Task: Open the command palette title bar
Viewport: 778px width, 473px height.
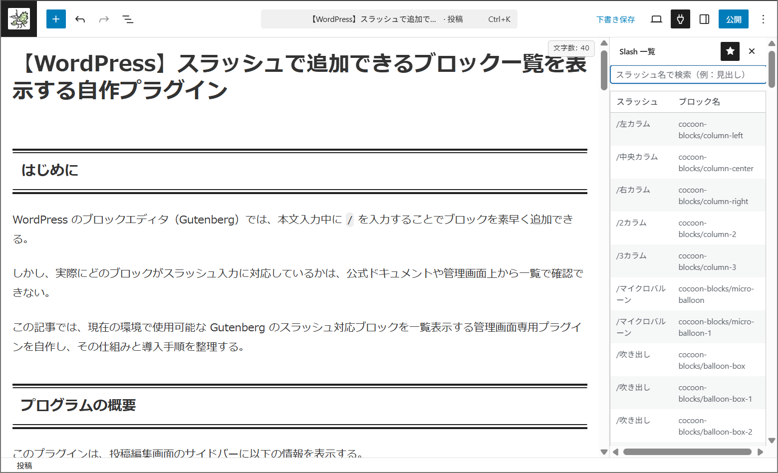Action: [x=389, y=19]
